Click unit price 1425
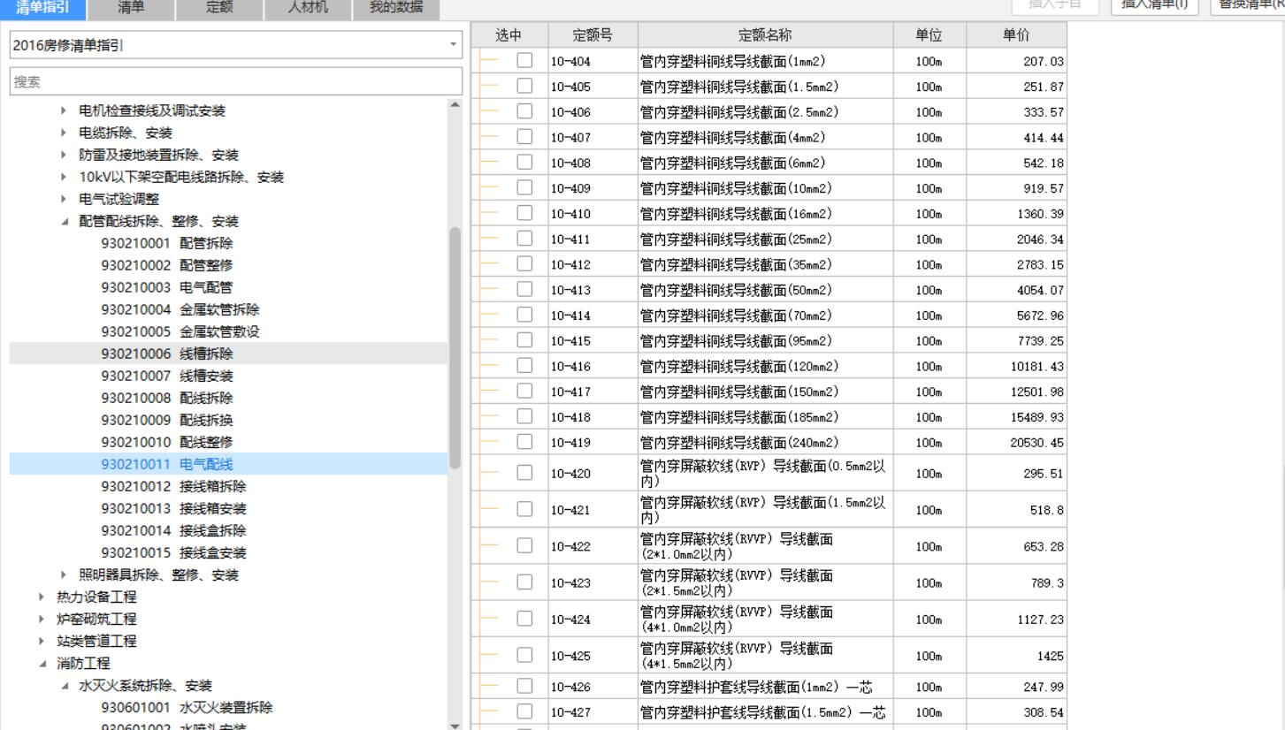 pos(1051,657)
